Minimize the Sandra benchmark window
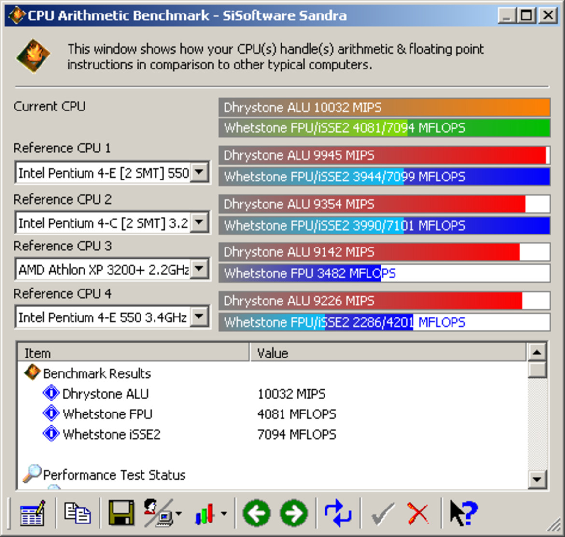 (x=507, y=15)
